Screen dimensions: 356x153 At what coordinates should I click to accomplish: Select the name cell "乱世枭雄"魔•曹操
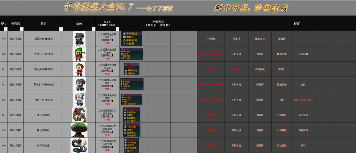(43, 69)
